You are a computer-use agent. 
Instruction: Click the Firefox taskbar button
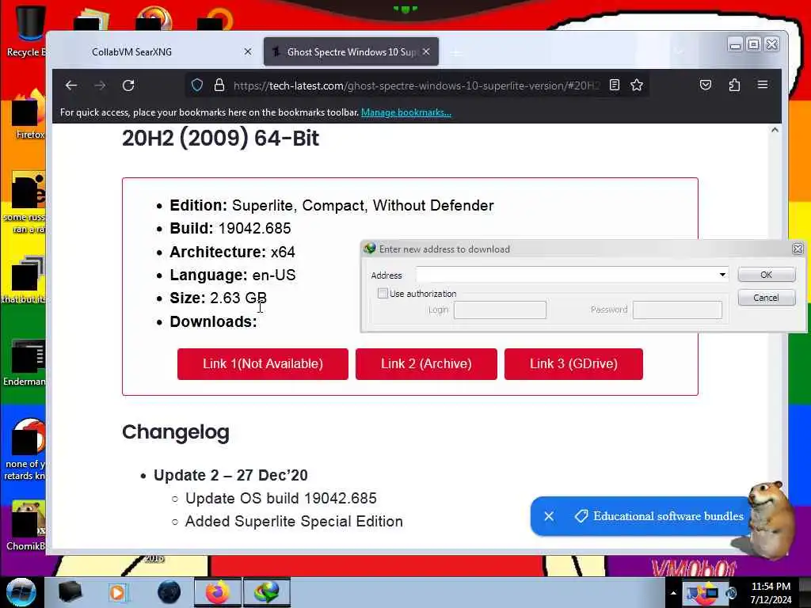[x=218, y=592]
